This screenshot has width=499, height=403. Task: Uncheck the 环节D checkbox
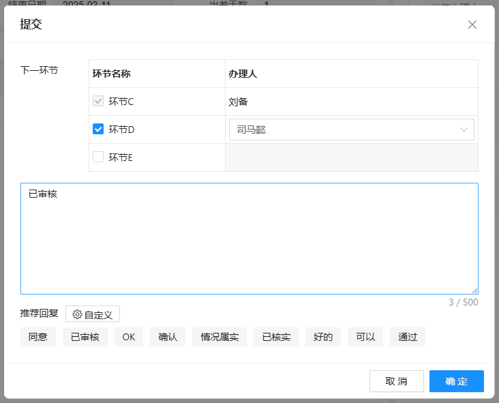pyautogui.click(x=98, y=129)
